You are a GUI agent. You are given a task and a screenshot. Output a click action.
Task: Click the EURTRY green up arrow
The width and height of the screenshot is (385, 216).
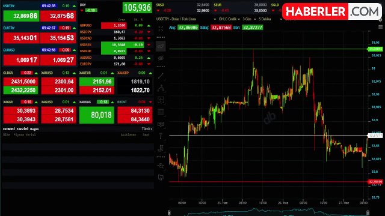coord(74,28)
